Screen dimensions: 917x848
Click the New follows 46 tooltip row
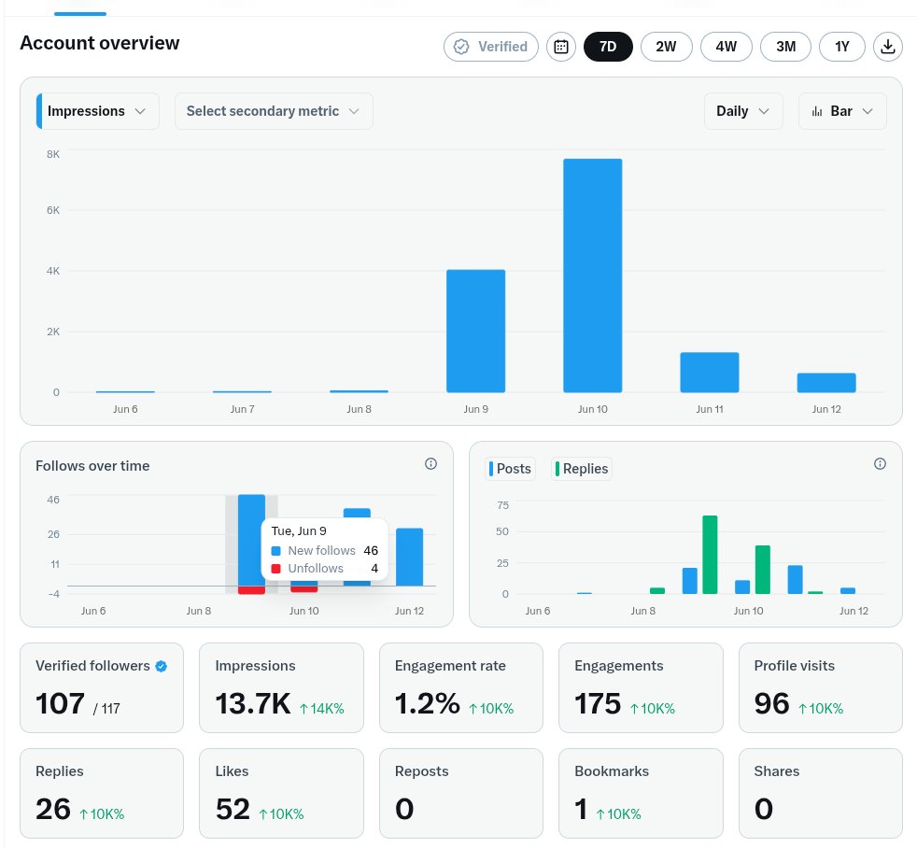coord(325,551)
